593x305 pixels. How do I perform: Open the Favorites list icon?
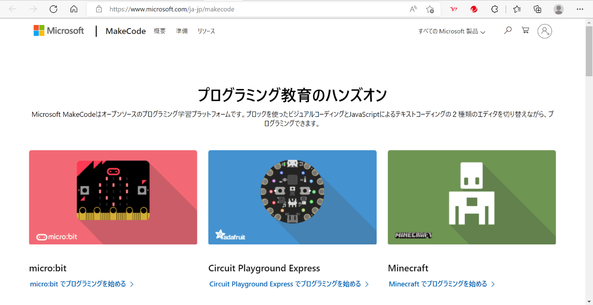(x=517, y=9)
